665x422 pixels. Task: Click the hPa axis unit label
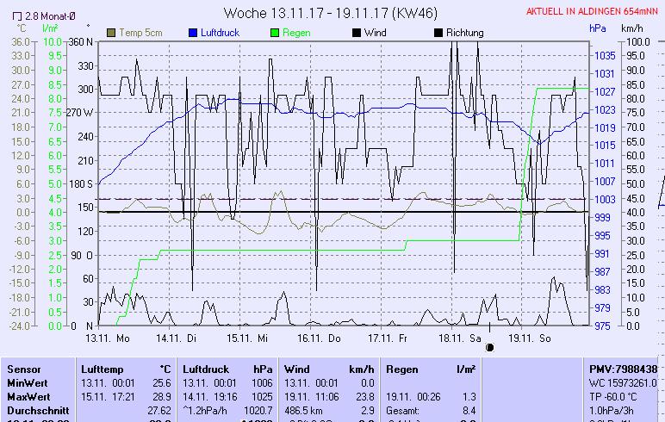(598, 28)
